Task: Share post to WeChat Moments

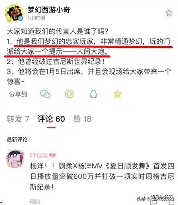Action: [69, 94]
